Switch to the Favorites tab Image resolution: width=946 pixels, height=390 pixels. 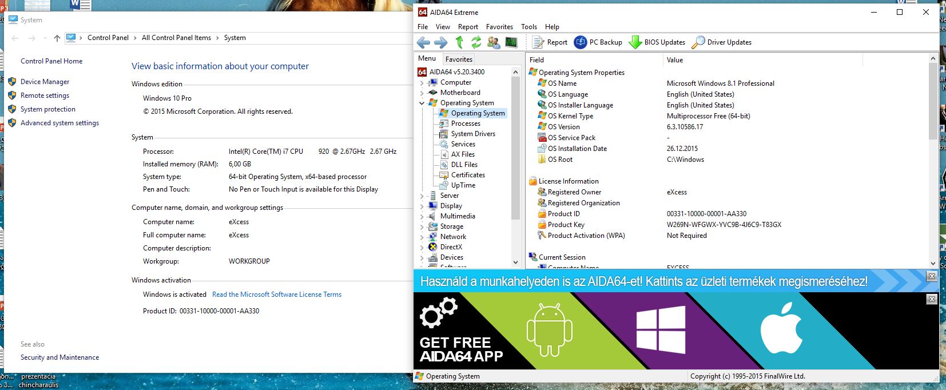(459, 59)
